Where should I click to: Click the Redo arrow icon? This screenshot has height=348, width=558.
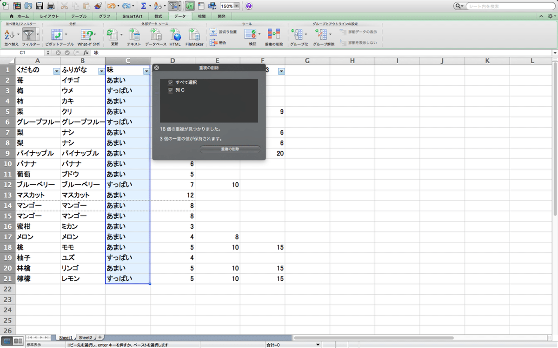[126, 6]
